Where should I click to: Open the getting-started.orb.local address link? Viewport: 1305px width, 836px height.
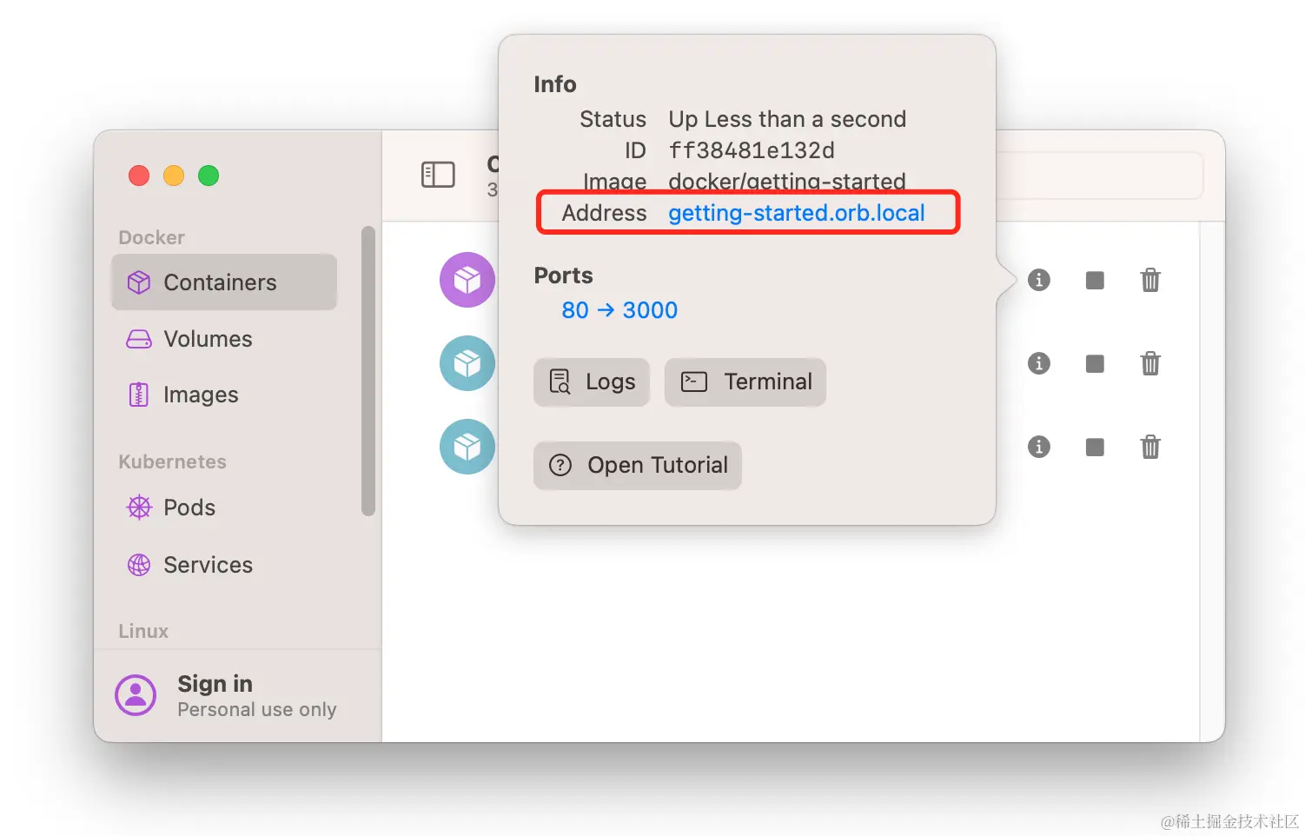pyautogui.click(x=797, y=213)
